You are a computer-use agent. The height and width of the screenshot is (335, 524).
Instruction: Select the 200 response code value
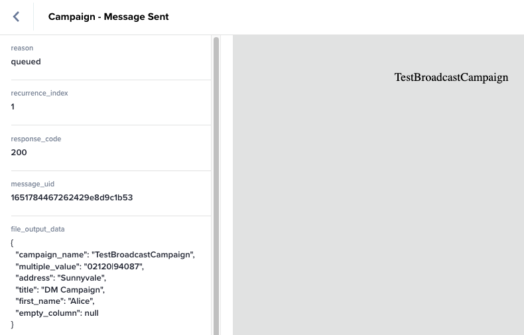click(x=19, y=153)
